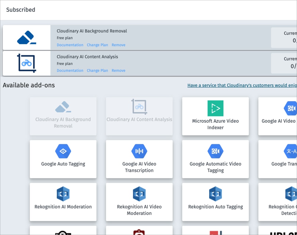
Task: Click the Rekognition Auto Tagging icon
Action: point(215,194)
